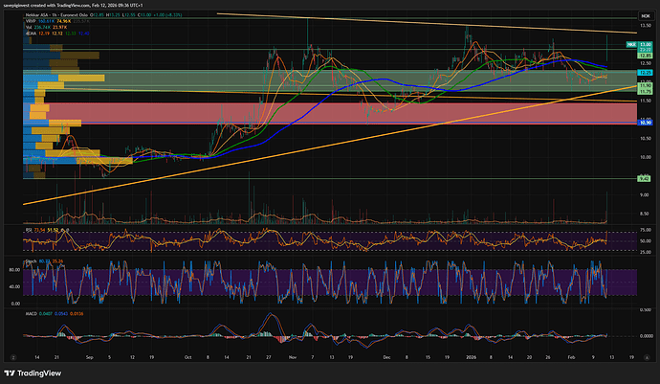Screen dimensions: 660x384
Task: Select the VRVP indicator legend
Action: tap(30, 20)
